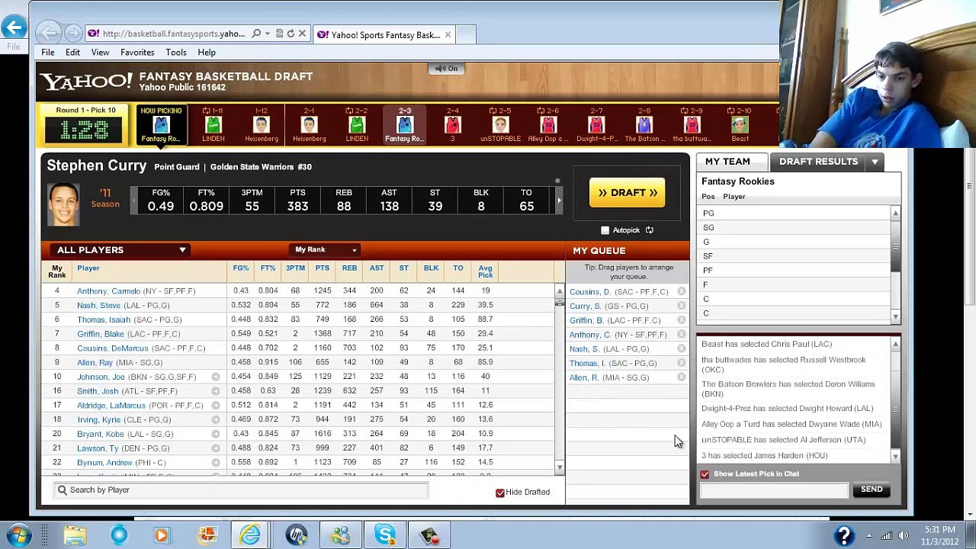976x549 pixels.
Task: Click the LINDEN 2-2 pick jersey
Action: [x=357, y=124]
